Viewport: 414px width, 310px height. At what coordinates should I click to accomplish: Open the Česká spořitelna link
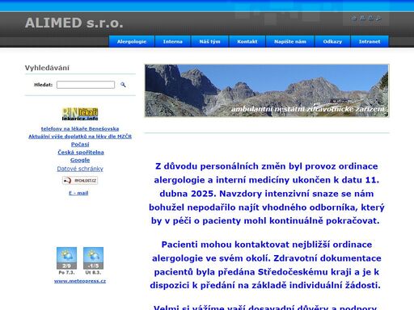(81, 153)
